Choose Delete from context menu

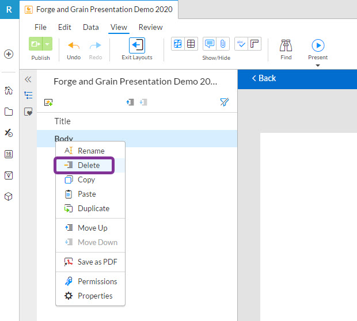click(x=90, y=165)
